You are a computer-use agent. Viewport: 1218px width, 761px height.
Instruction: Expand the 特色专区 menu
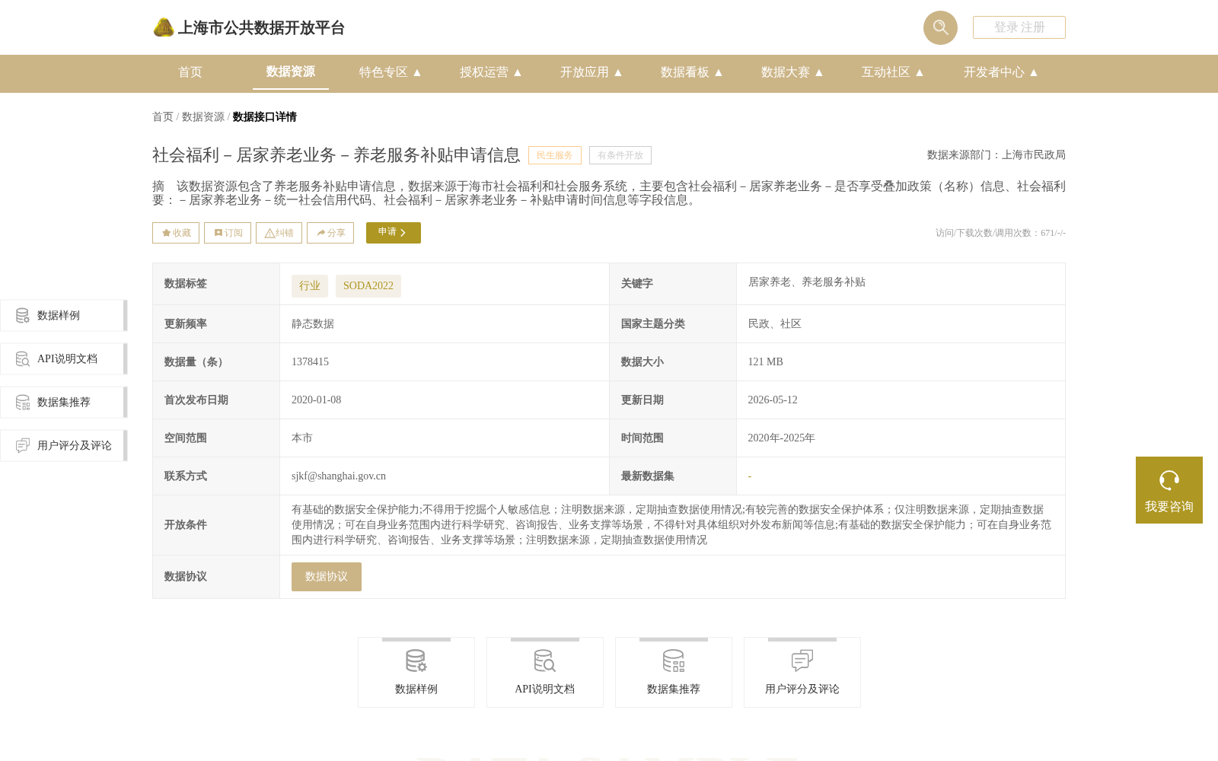(x=390, y=72)
